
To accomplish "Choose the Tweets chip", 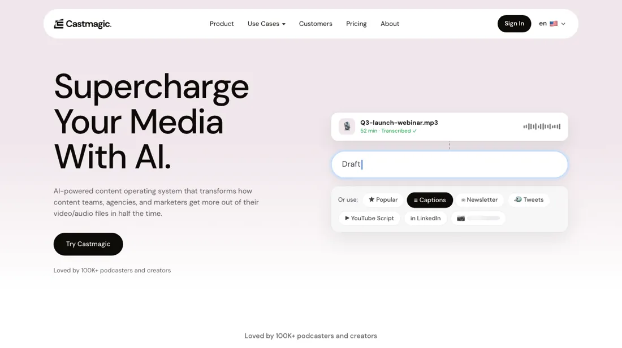I will pos(528,200).
